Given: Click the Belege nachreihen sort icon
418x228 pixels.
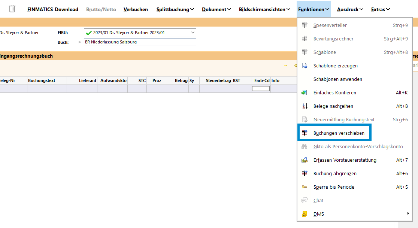Looking at the screenshot, I should click(x=305, y=106).
